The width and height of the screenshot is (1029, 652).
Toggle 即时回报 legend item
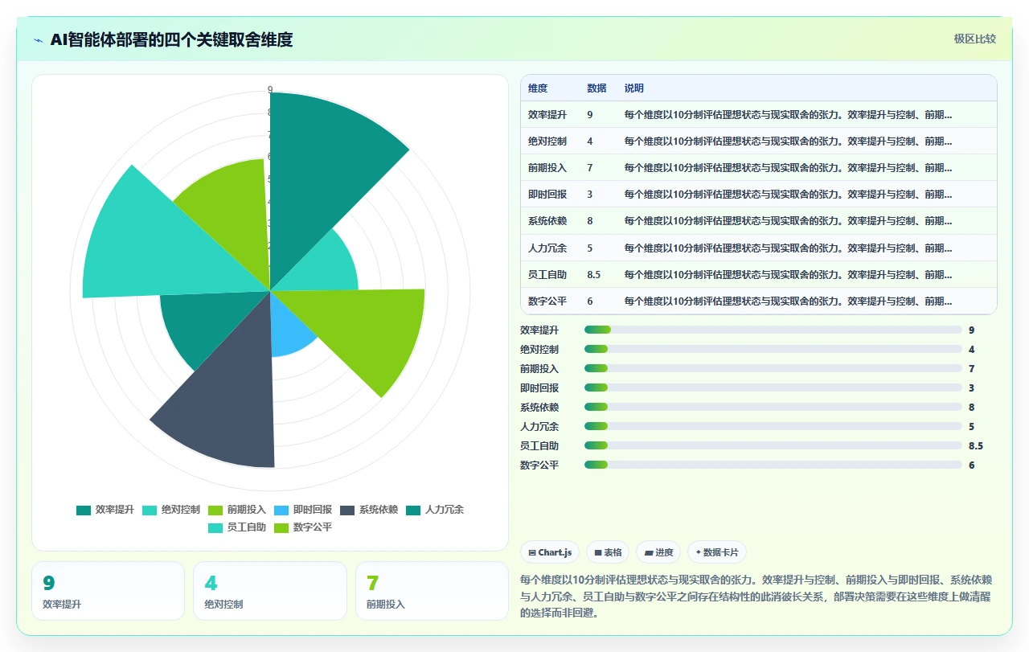tap(303, 510)
